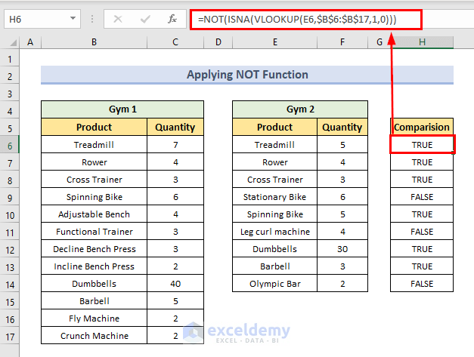474x357 pixels.
Task: Select FALSE result for Leg curl machine
Action: pyautogui.click(x=422, y=232)
